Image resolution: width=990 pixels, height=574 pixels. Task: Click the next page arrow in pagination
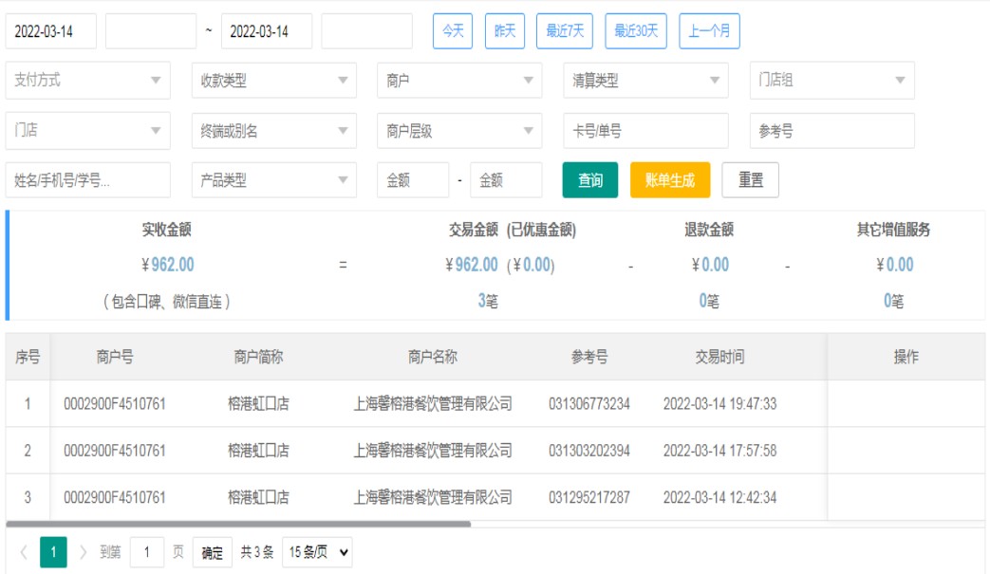tap(83, 552)
